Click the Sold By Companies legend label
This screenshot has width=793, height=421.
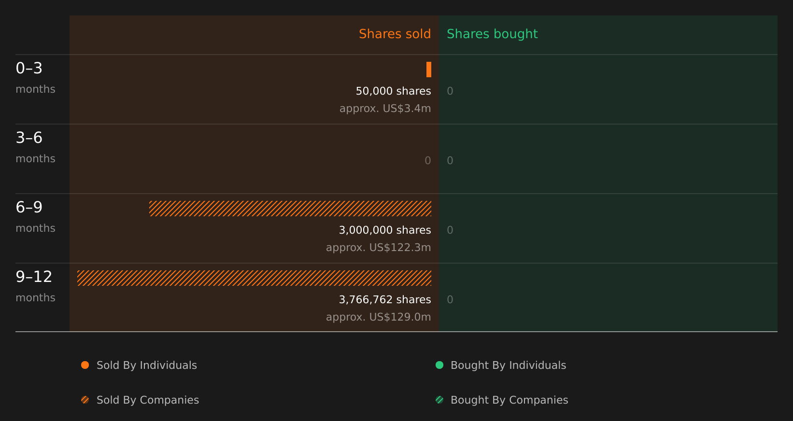pos(148,400)
